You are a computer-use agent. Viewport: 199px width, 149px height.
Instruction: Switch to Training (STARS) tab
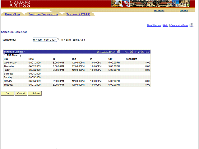click(x=78, y=14)
